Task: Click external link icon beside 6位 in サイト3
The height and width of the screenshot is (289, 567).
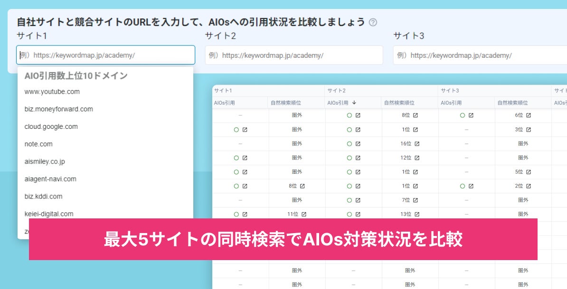Action: (x=528, y=115)
